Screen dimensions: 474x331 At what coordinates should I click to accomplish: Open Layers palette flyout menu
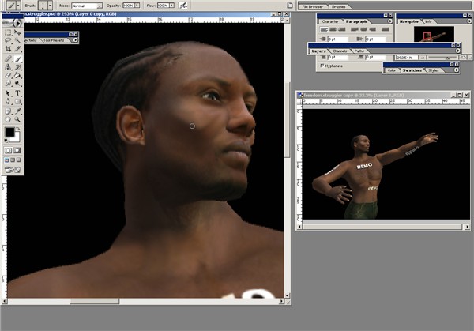point(457,51)
